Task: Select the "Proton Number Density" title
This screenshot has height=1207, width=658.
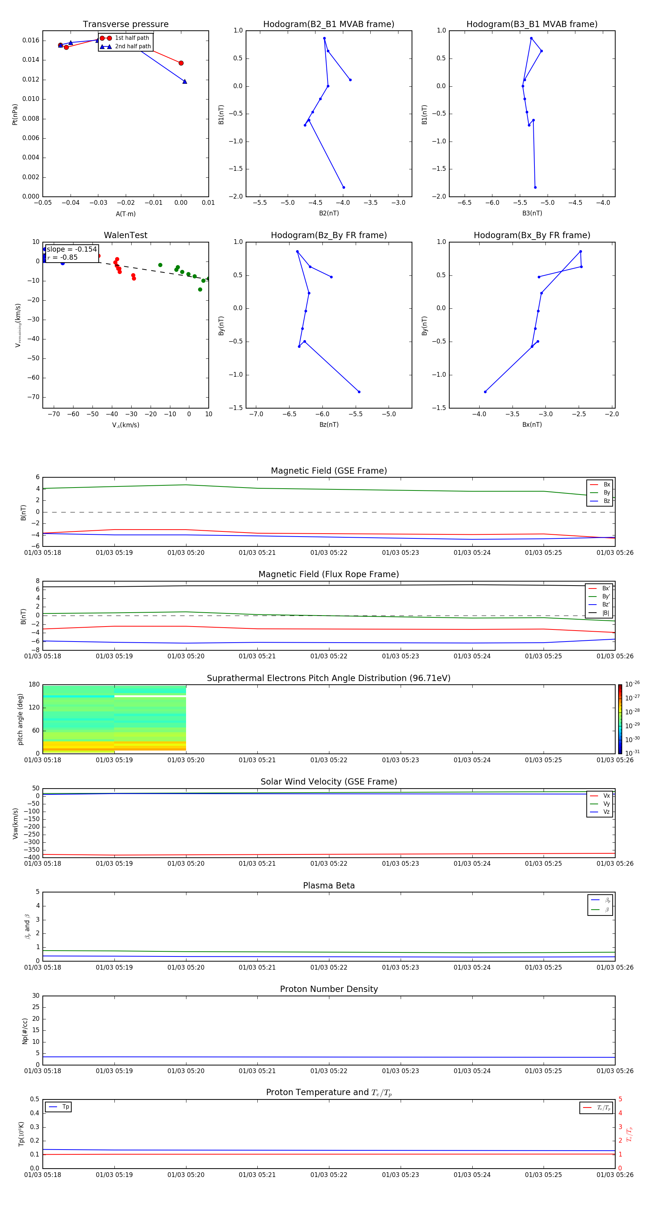Action: pyautogui.click(x=329, y=989)
